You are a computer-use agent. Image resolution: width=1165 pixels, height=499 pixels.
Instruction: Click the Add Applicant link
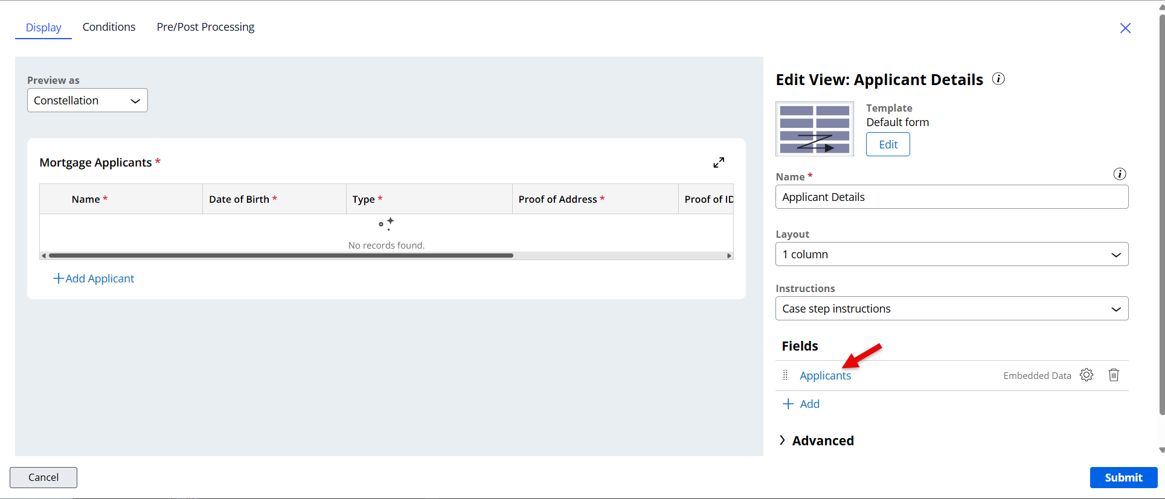pyautogui.click(x=94, y=279)
